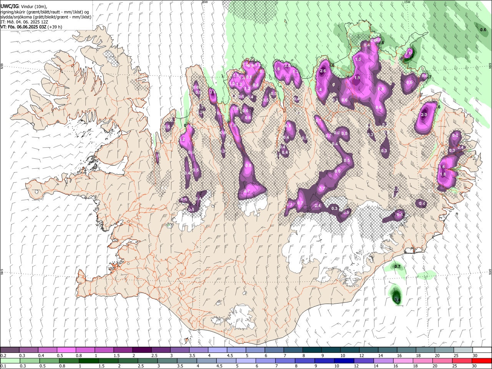
Task: Click the '0.1' label on the lower rain scale
Action: tap(3, 366)
